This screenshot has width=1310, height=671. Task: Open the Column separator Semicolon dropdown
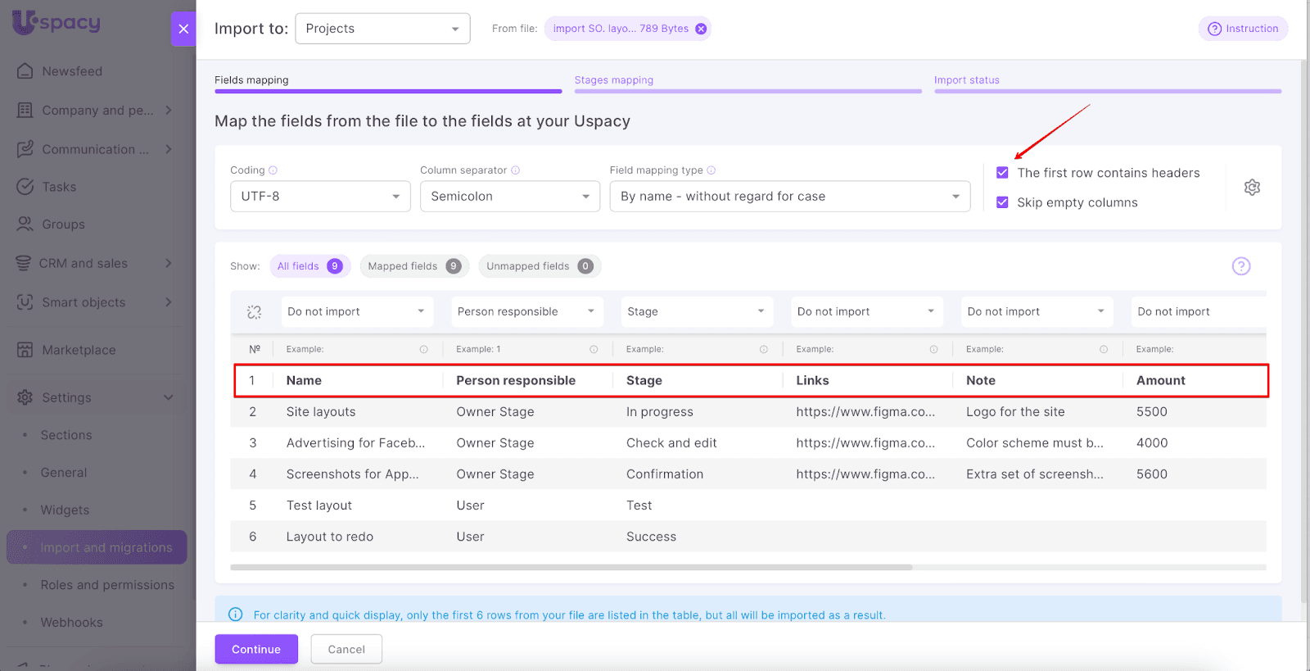click(509, 197)
